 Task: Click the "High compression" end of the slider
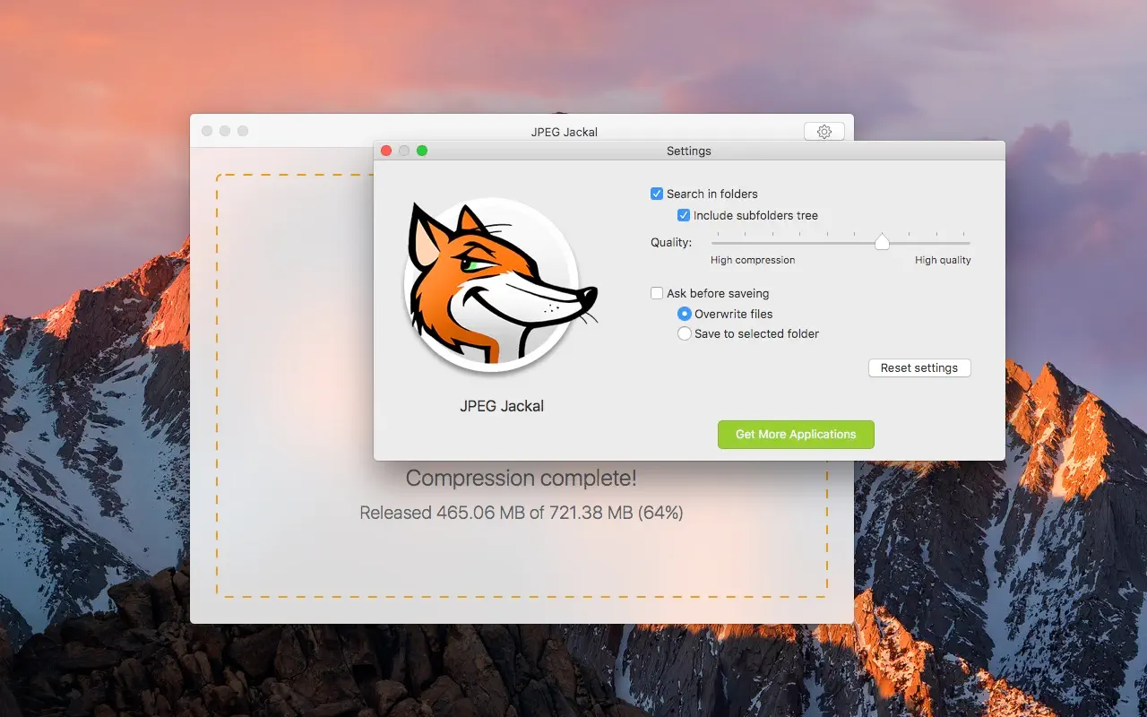(x=714, y=241)
